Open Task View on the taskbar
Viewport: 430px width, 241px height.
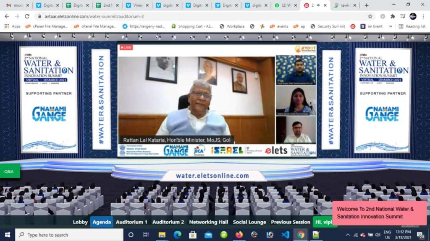click(146, 235)
